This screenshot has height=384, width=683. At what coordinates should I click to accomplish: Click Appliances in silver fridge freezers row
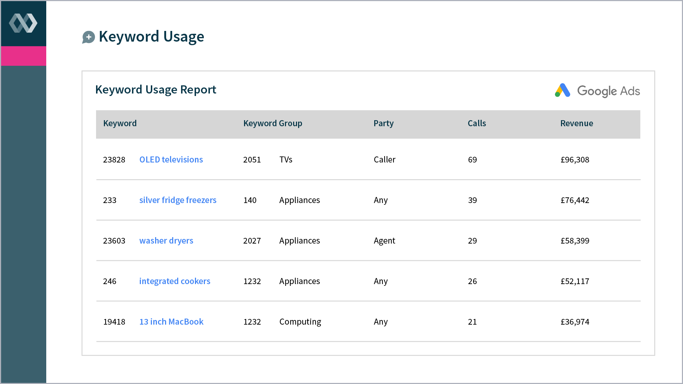point(300,200)
